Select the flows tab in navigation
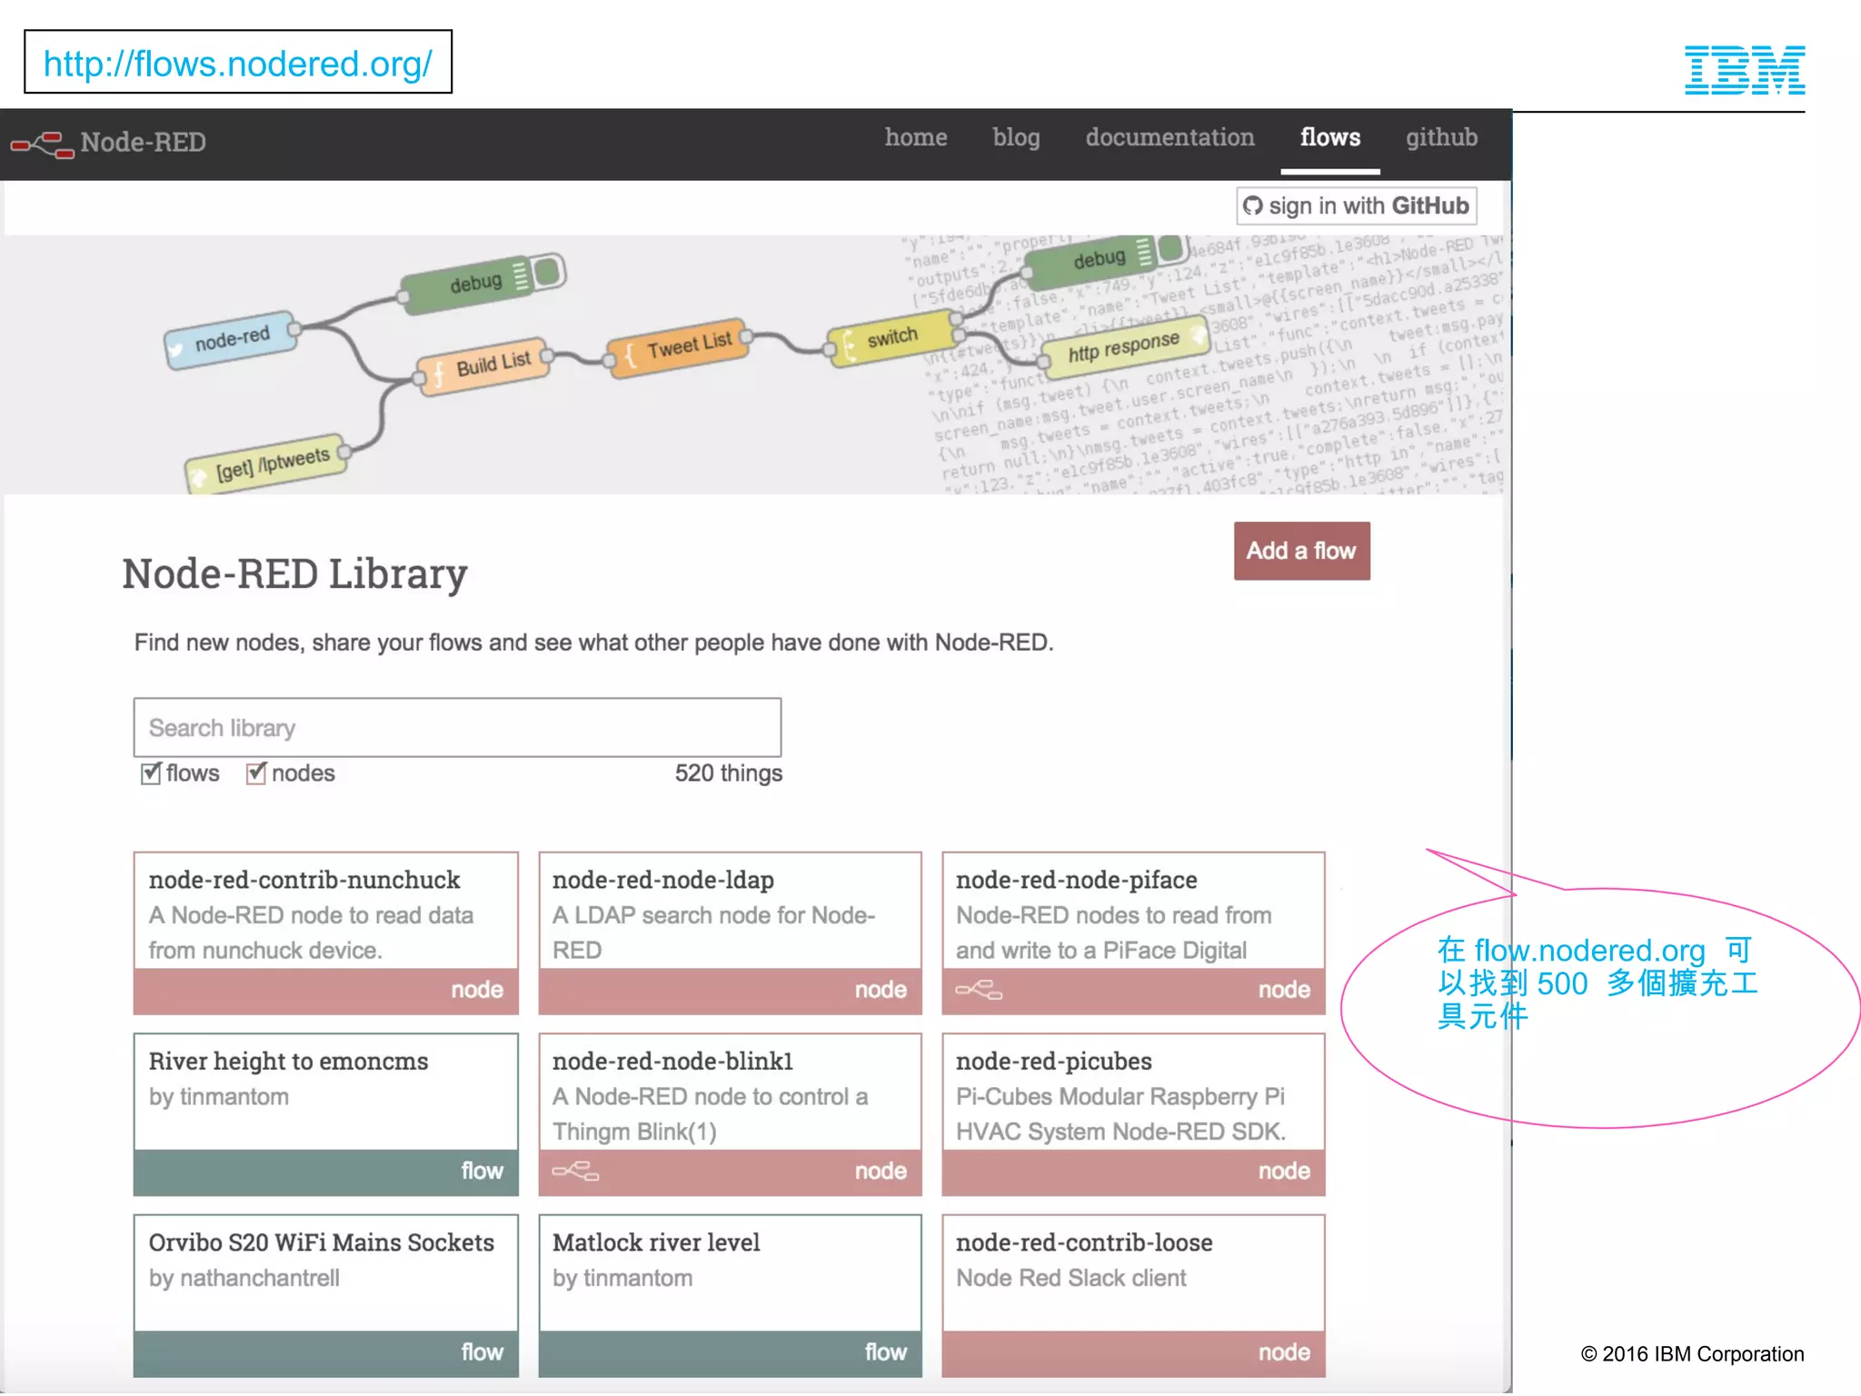The image size is (1861, 1396). 1330,137
